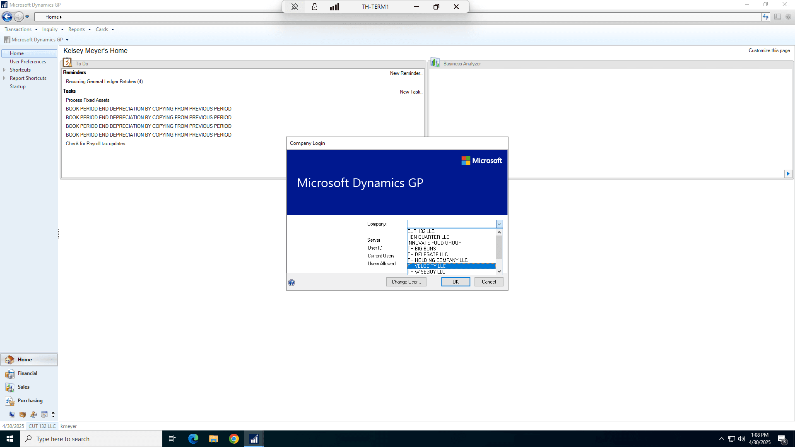
Task: Click the New Task link
Action: 411,92
